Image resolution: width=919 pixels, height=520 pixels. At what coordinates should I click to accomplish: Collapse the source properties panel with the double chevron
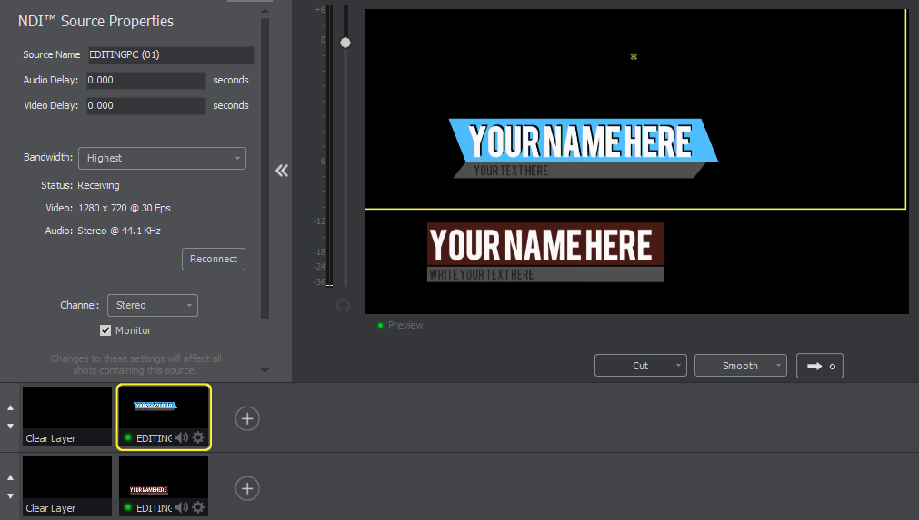(x=282, y=171)
